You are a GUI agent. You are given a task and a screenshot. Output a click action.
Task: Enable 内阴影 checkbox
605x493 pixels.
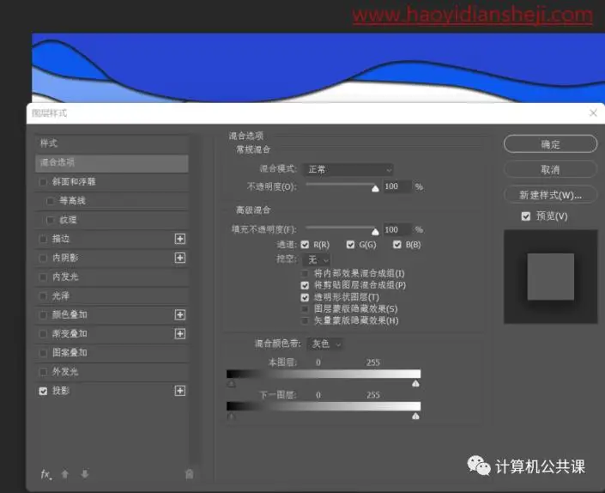(x=43, y=258)
